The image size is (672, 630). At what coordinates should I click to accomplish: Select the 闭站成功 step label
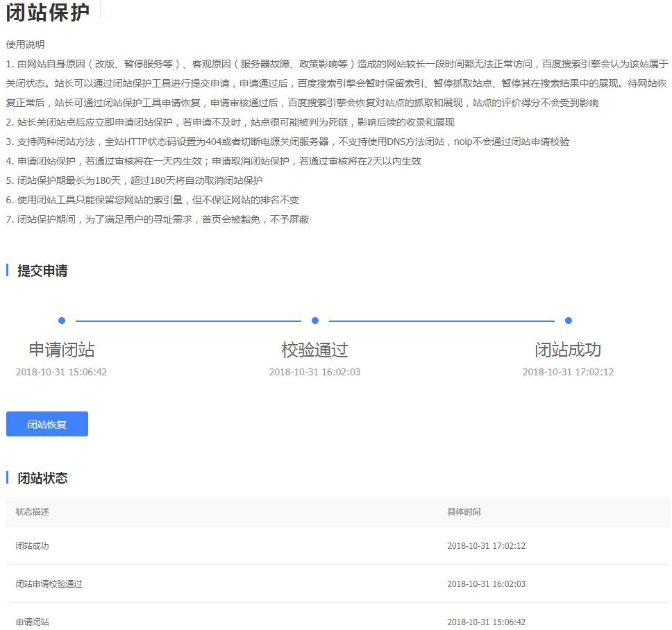point(568,350)
